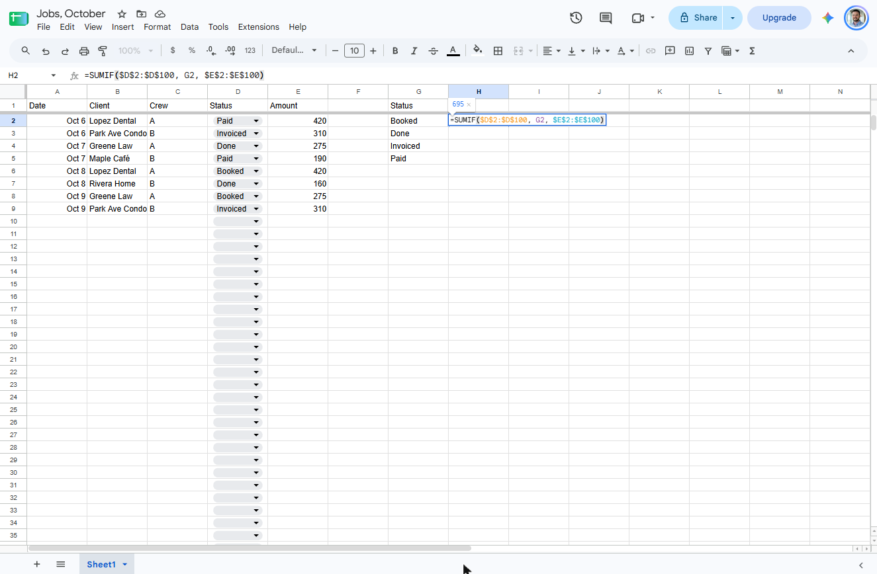Viewport: 877px width, 574px height.
Task: Open the video call dropdown
Action: [x=653, y=18]
